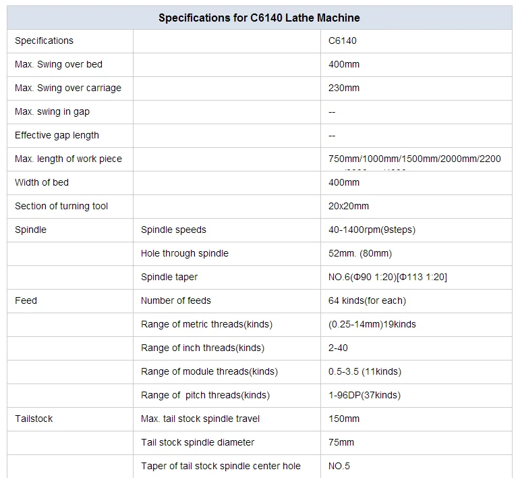Click the 'Tailstock' category cell
Image resolution: width=520 pixels, height=478 pixels.
34,419
